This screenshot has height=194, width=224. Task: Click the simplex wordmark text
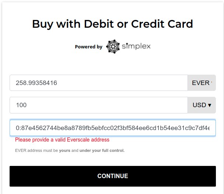[x=136, y=47]
